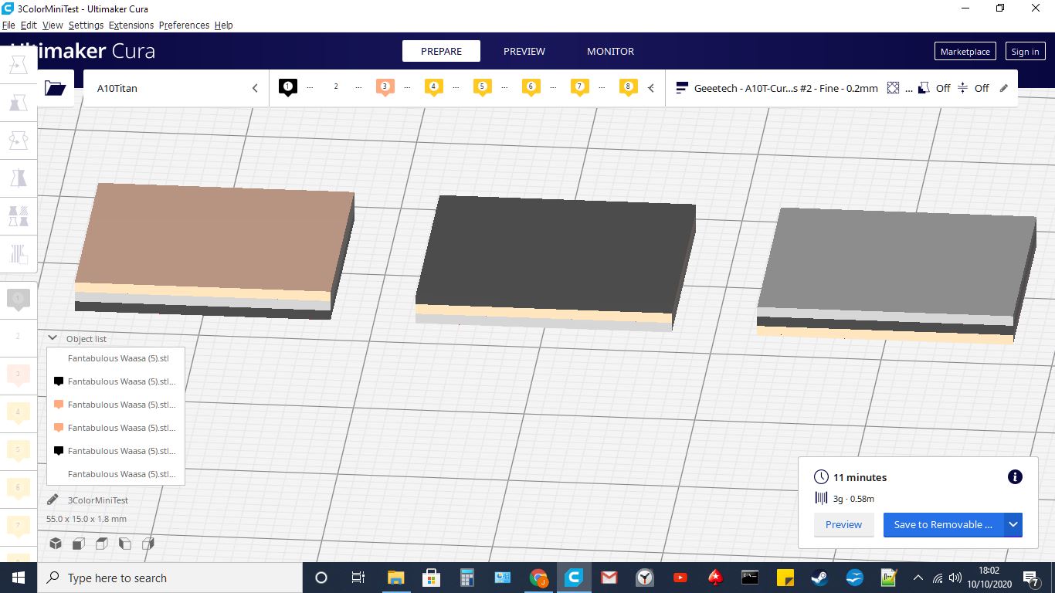The width and height of the screenshot is (1055, 593).
Task: Click Save to Removable button
Action: [x=943, y=524]
